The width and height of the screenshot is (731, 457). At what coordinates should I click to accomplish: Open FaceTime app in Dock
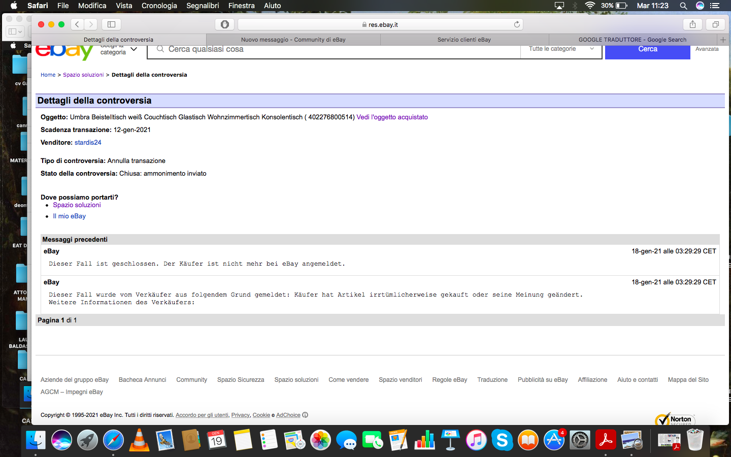pos(372,440)
